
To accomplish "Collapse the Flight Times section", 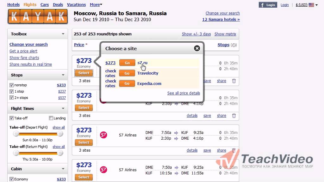I will 63,108.
